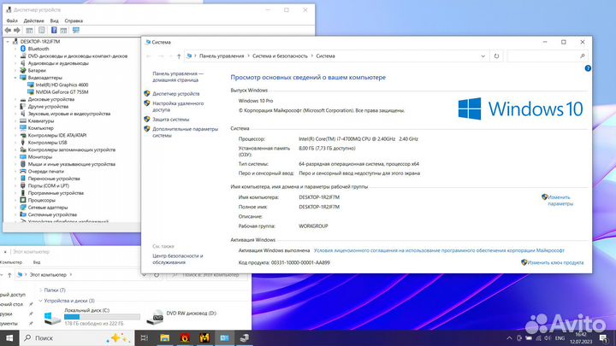This screenshot has height=346, width=616.
Task: Select the Bluetooth node in device tree
Action: [38, 49]
